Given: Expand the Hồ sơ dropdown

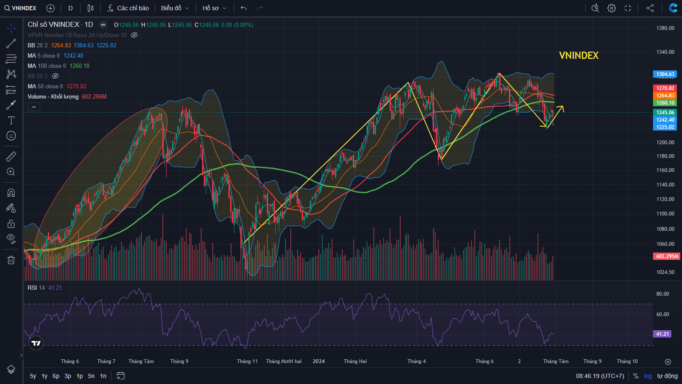Looking at the screenshot, I should [x=214, y=8].
